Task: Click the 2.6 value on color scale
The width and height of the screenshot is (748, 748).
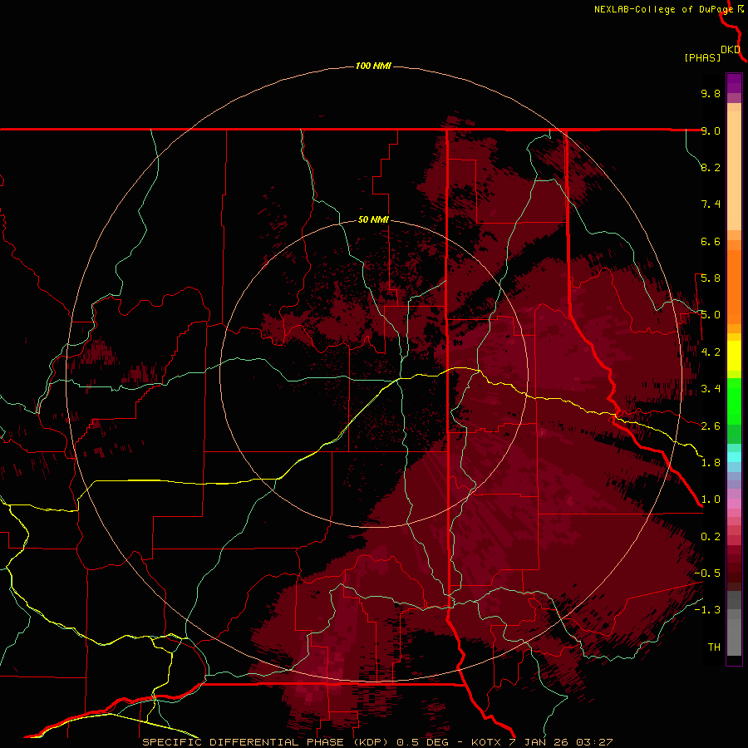Action: (x=711, y=426)
